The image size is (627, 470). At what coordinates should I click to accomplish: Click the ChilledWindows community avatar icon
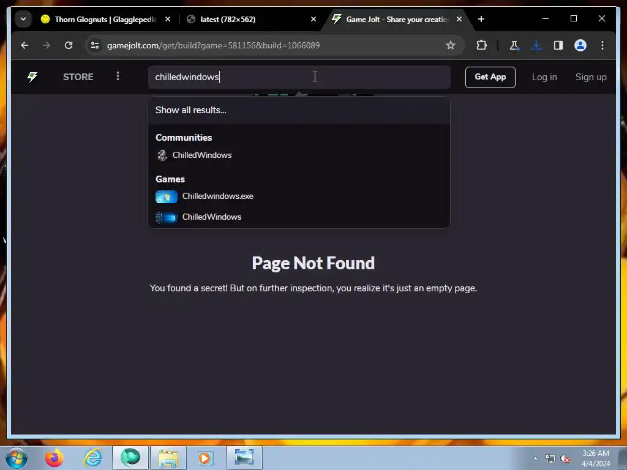click(162, 155)
